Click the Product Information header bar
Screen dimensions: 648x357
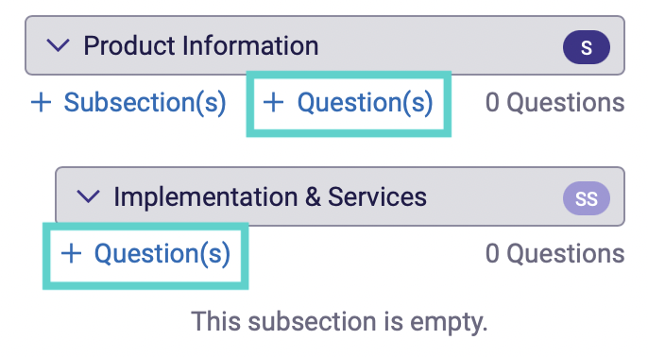coord(325,45)
